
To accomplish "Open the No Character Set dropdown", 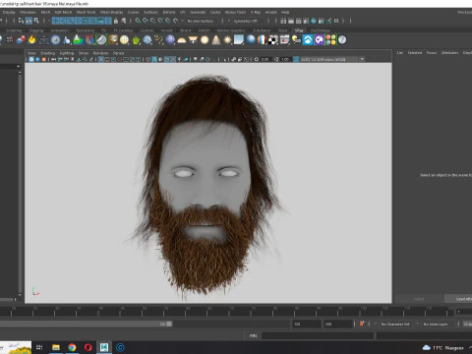I will (x=396, y=324).
